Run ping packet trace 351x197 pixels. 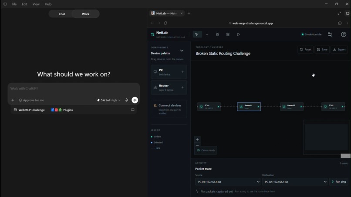(x=339, y=182)
